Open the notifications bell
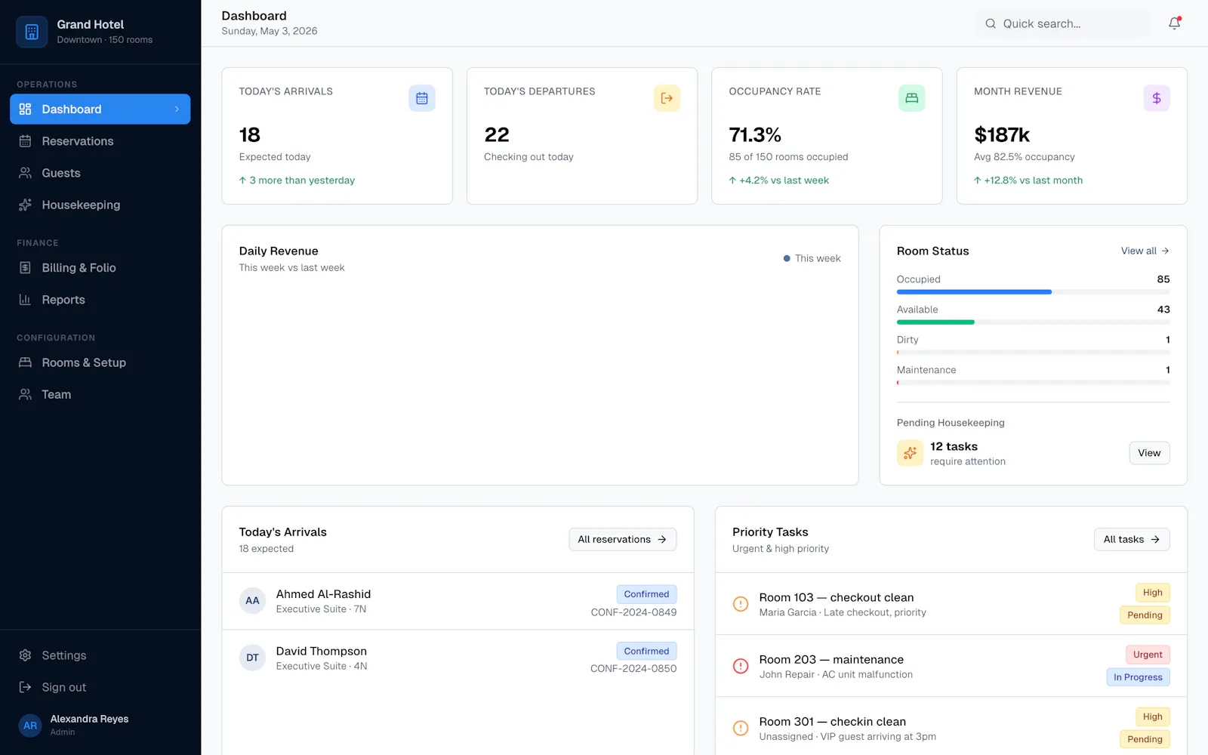Screen dimensions: 1208x755 point(1174,23)
